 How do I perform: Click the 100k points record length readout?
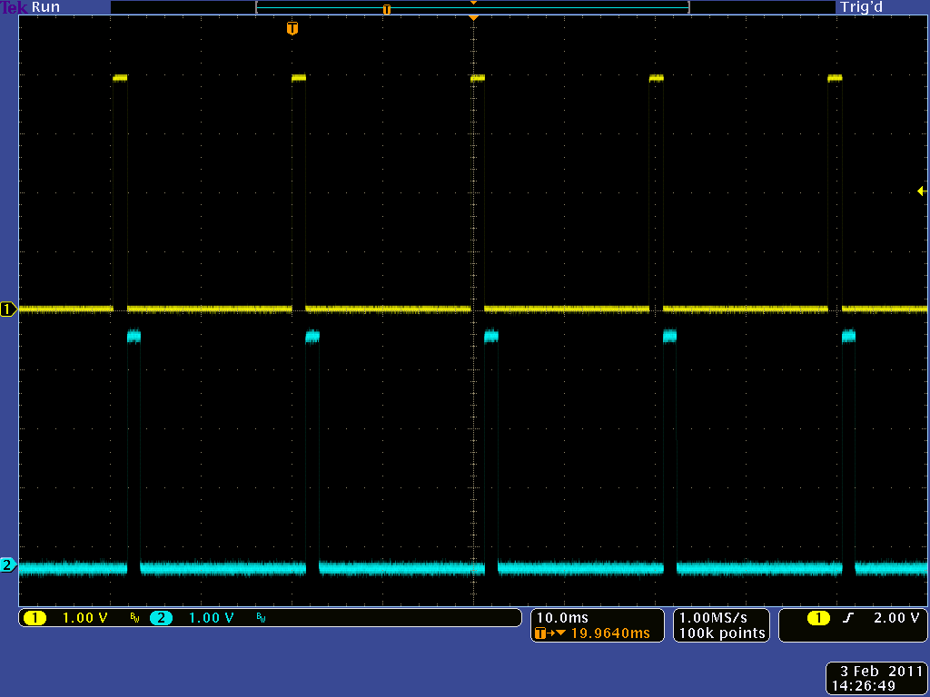[x=722, y=633]
